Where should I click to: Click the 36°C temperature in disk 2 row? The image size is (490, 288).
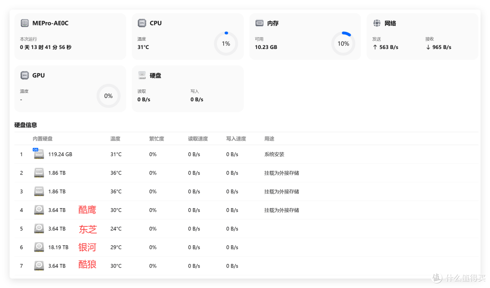pyautogui.click(x=116, y=173)
